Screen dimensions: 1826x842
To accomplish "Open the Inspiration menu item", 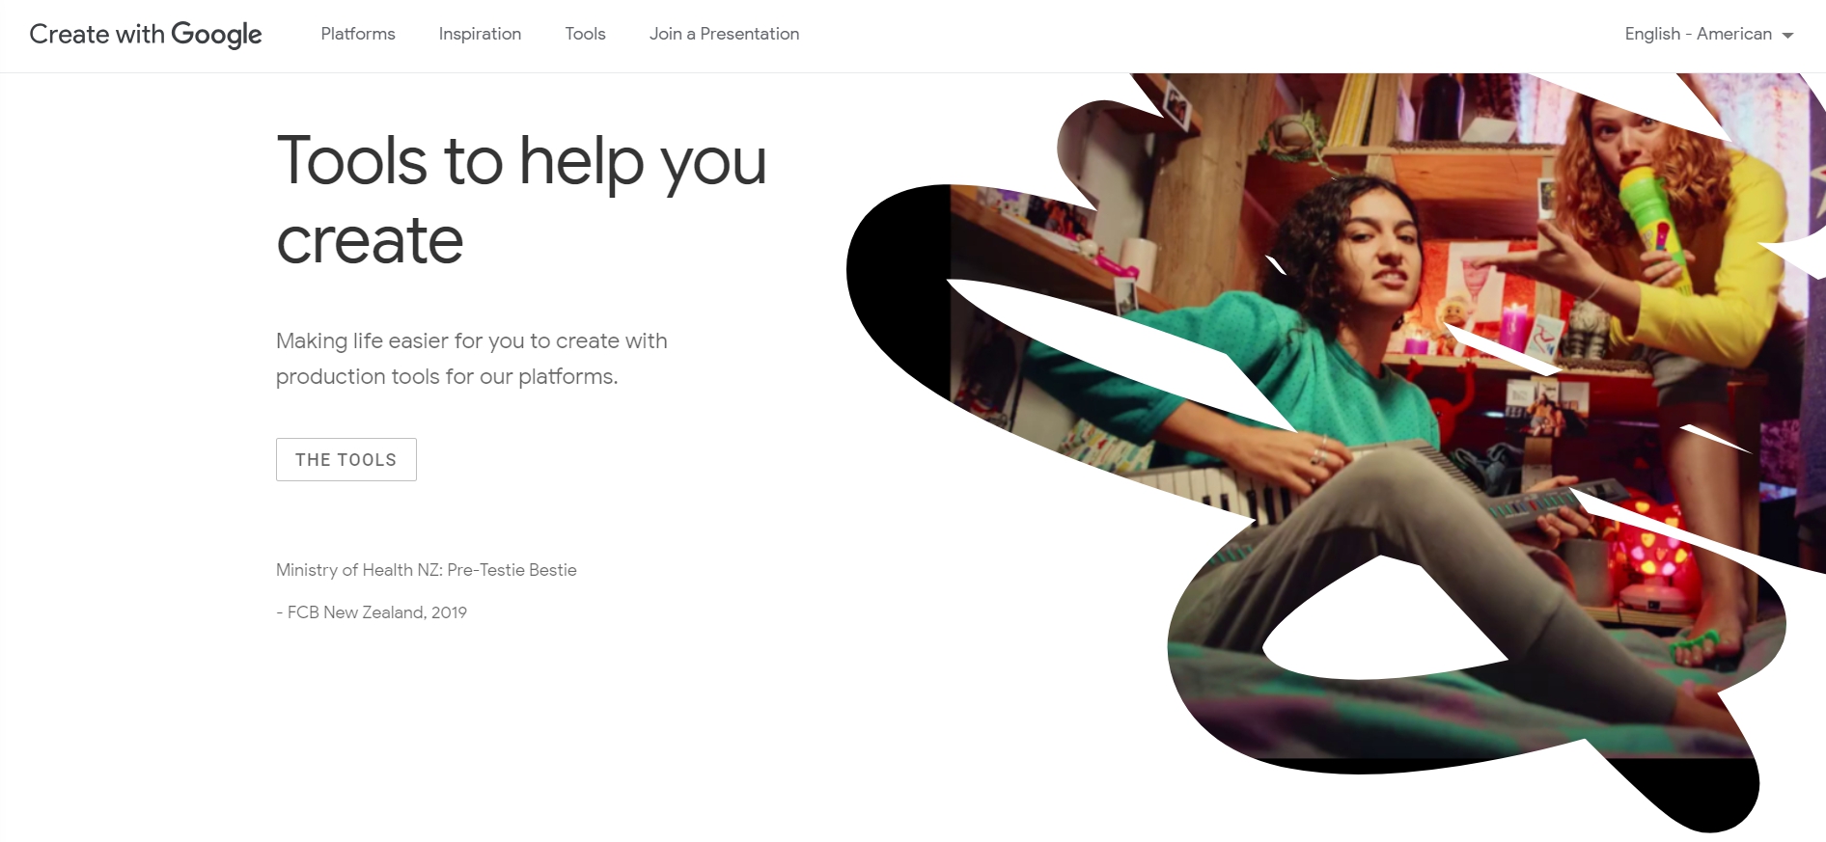I will pyautogui.click(x=480, y=34).
